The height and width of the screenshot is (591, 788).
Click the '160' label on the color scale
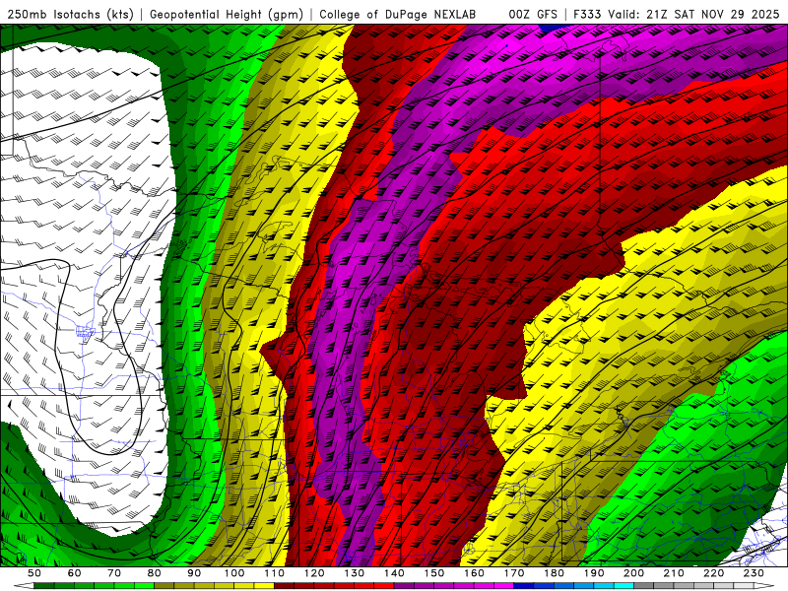pyautogui.click(x=474, y=573)
